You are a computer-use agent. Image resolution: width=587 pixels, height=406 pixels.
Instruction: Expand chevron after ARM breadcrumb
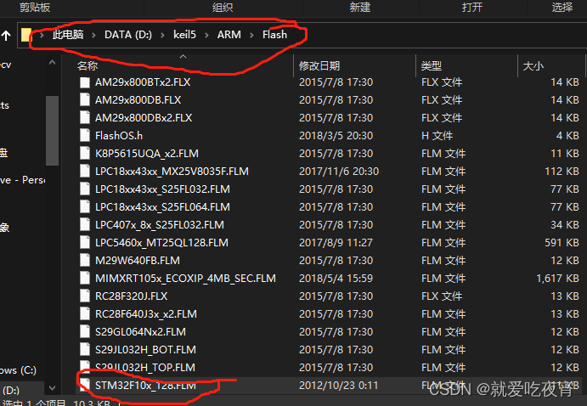(x=252, y=35)
